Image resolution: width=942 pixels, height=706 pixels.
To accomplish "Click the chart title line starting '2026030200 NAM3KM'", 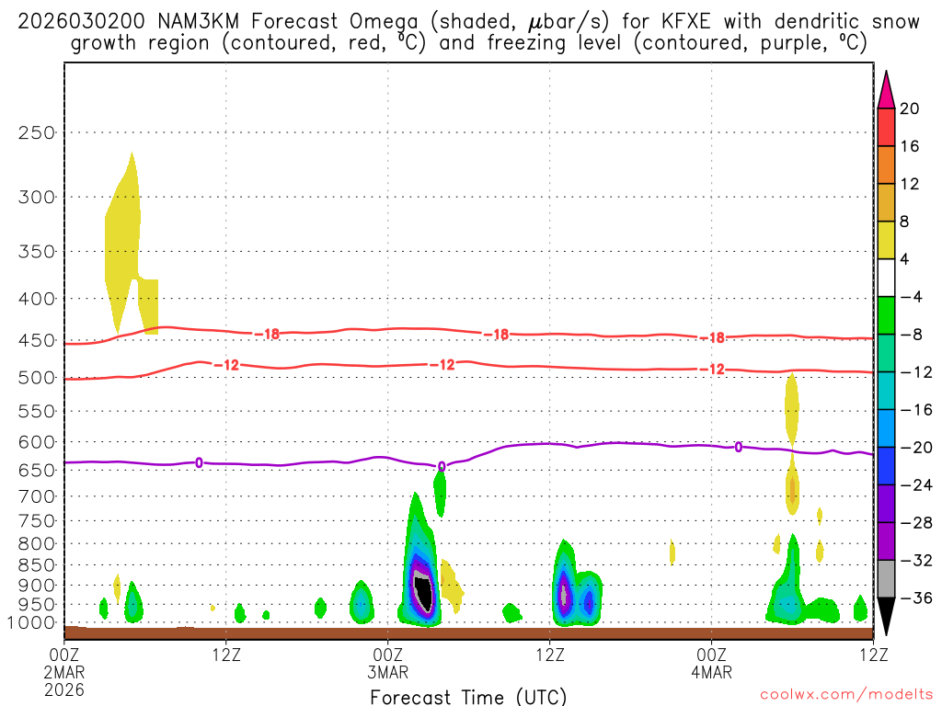I will (x=468, y=22).
